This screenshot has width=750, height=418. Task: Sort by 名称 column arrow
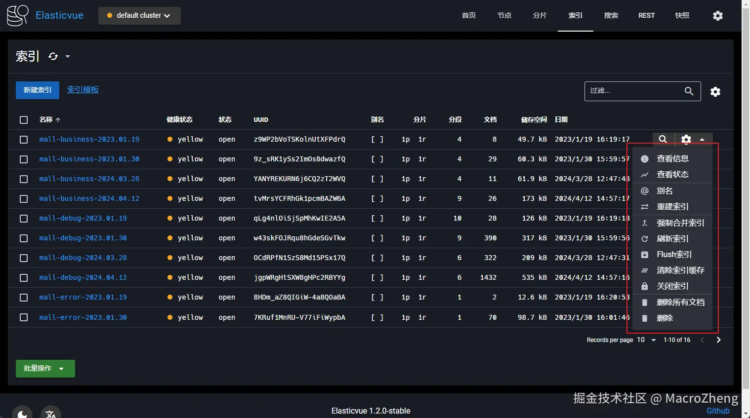pos(58,120)
